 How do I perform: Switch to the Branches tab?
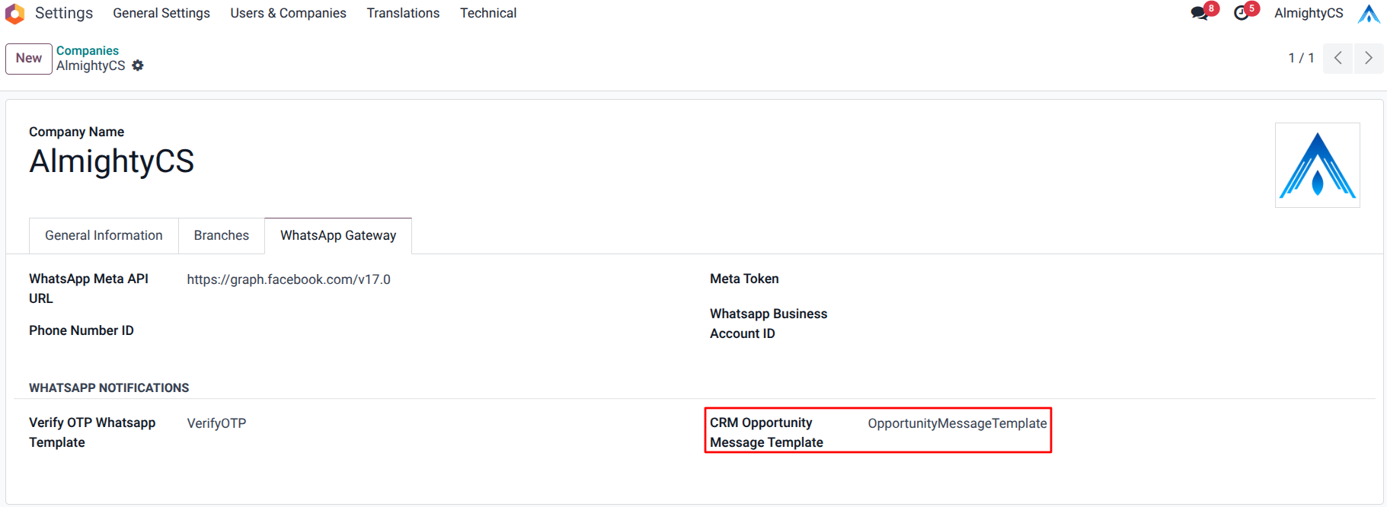coord(222,236)
